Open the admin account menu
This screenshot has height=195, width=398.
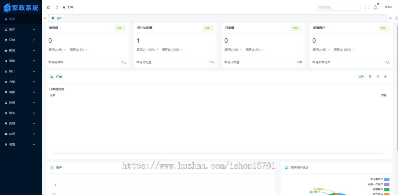(388, 7)
